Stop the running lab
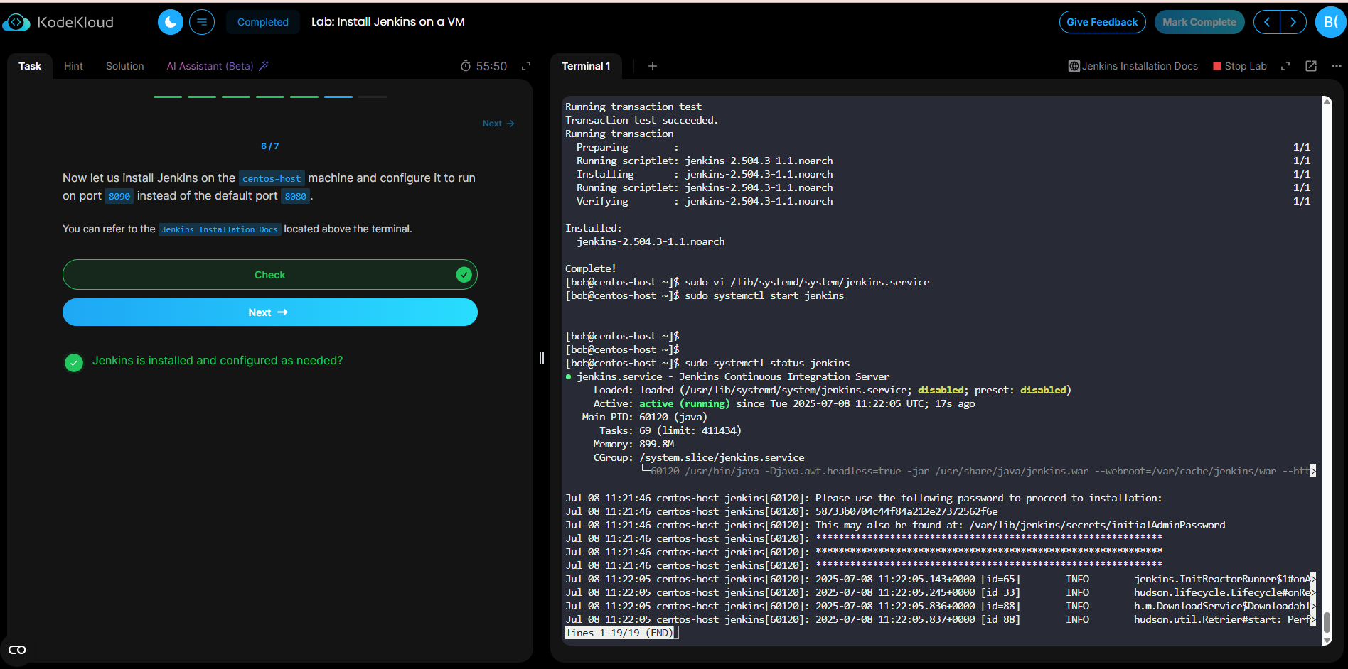 click(1239, 66)
